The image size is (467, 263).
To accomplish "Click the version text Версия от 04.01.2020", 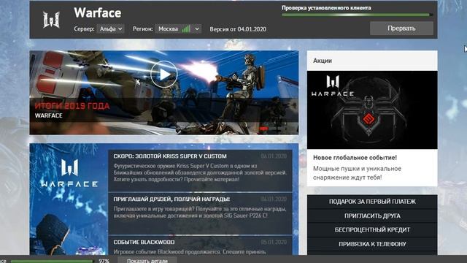I will coord(238,29).
